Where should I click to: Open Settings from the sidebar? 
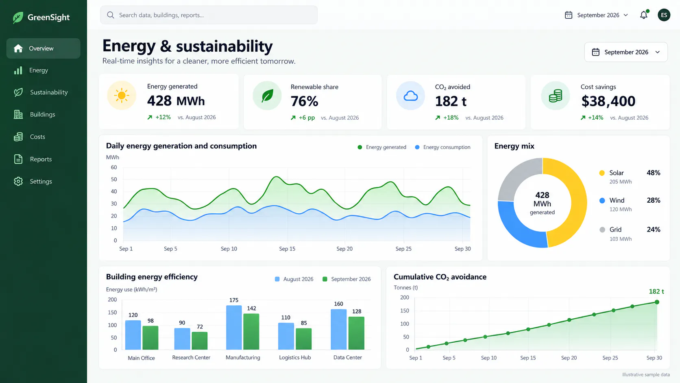coord(43,181)
